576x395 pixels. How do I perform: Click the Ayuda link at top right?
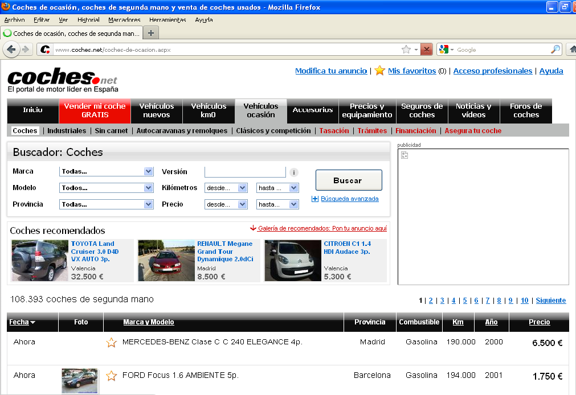pos(551,71)
